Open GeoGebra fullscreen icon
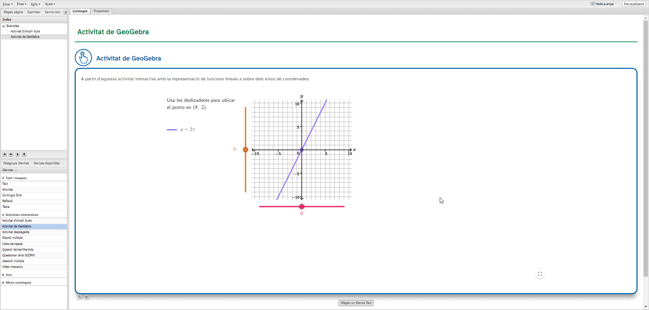Viewport: 649px width, 310px height. [x=540, y=274]
